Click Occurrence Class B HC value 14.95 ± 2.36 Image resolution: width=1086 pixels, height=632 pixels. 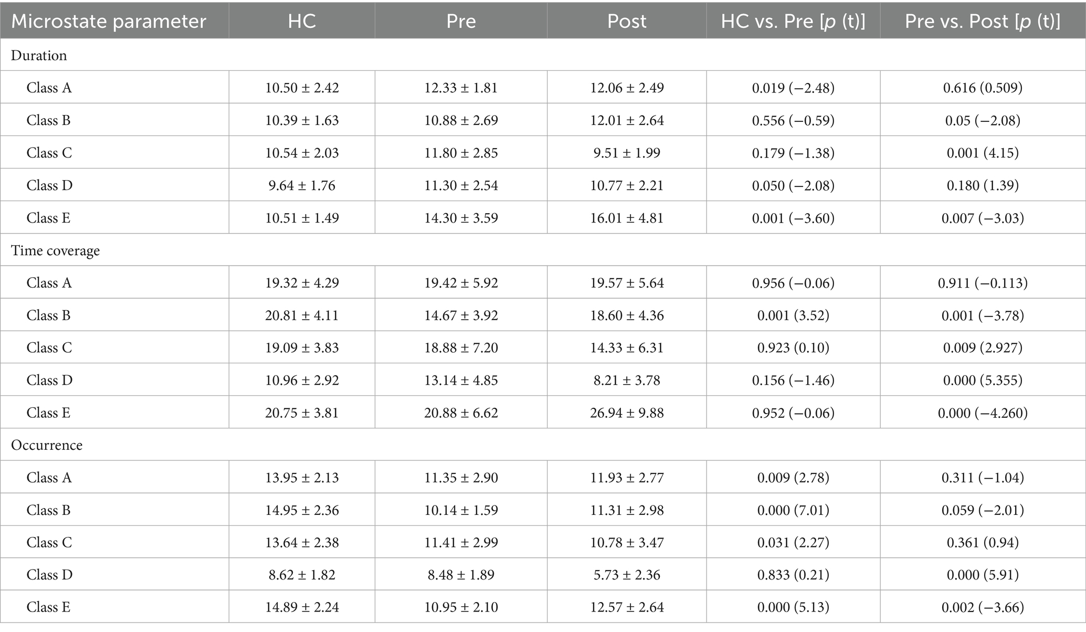tap(302, 510)
